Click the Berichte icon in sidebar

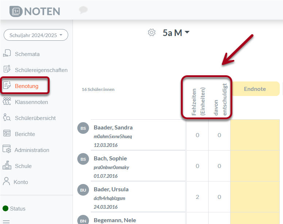pyautogui.click(x=7, y=133)
